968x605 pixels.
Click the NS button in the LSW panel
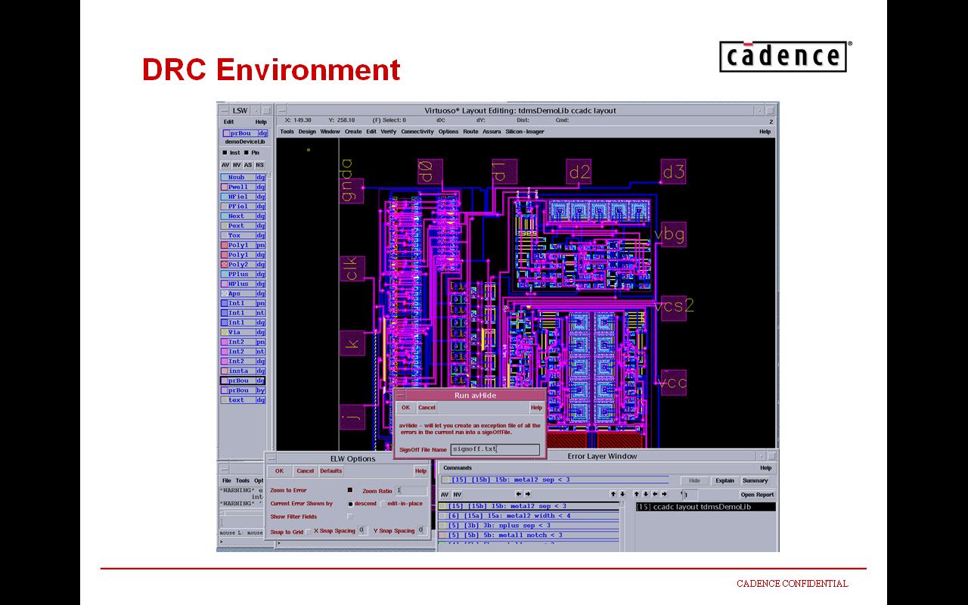(x=259, y=165)
